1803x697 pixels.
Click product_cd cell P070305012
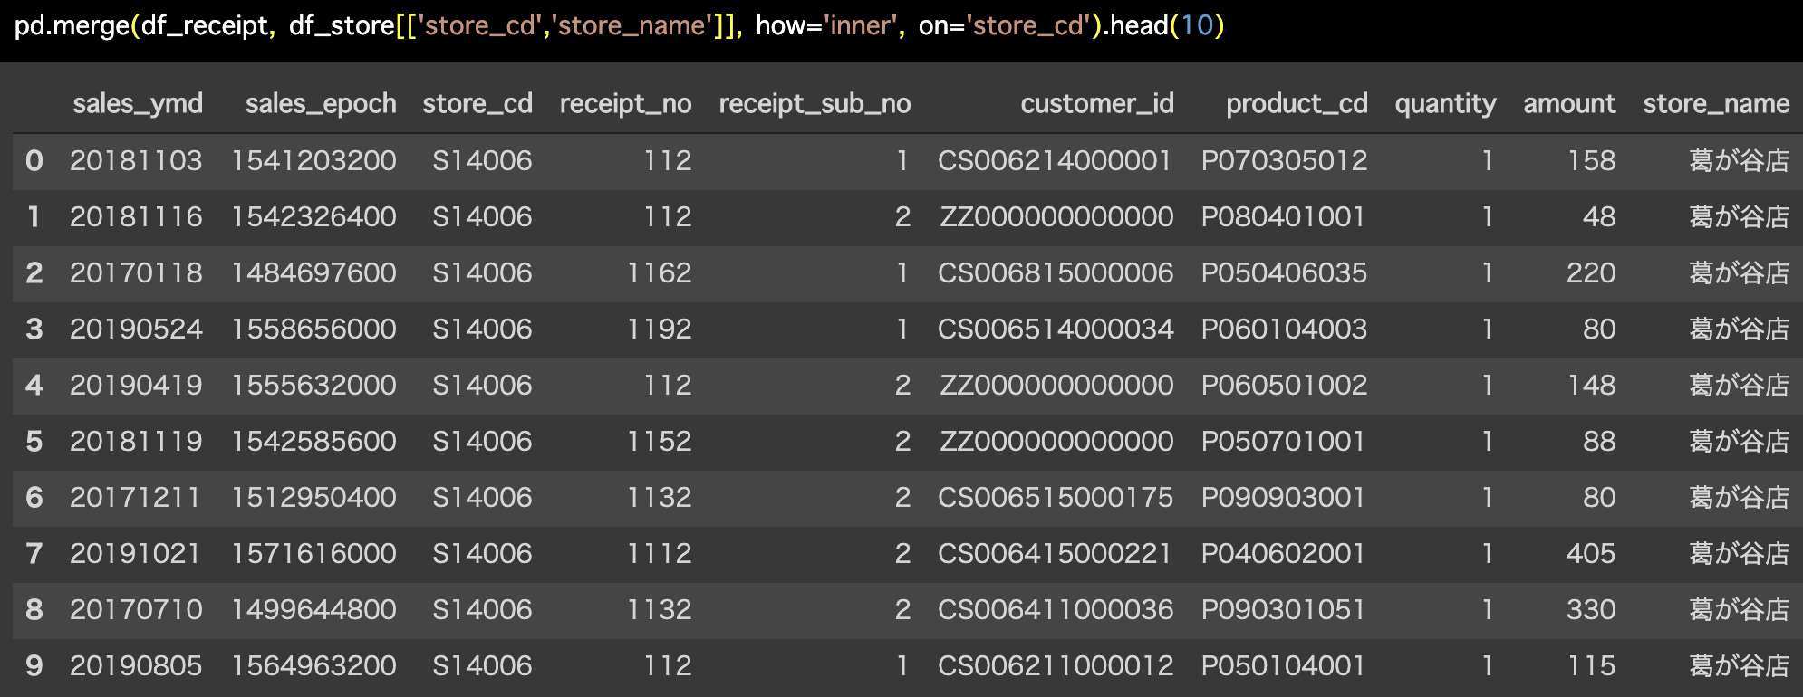pyautogui.click(x=1284, y=161)
